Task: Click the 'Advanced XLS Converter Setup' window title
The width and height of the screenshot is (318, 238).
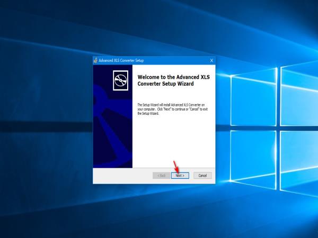Action: 121,60
